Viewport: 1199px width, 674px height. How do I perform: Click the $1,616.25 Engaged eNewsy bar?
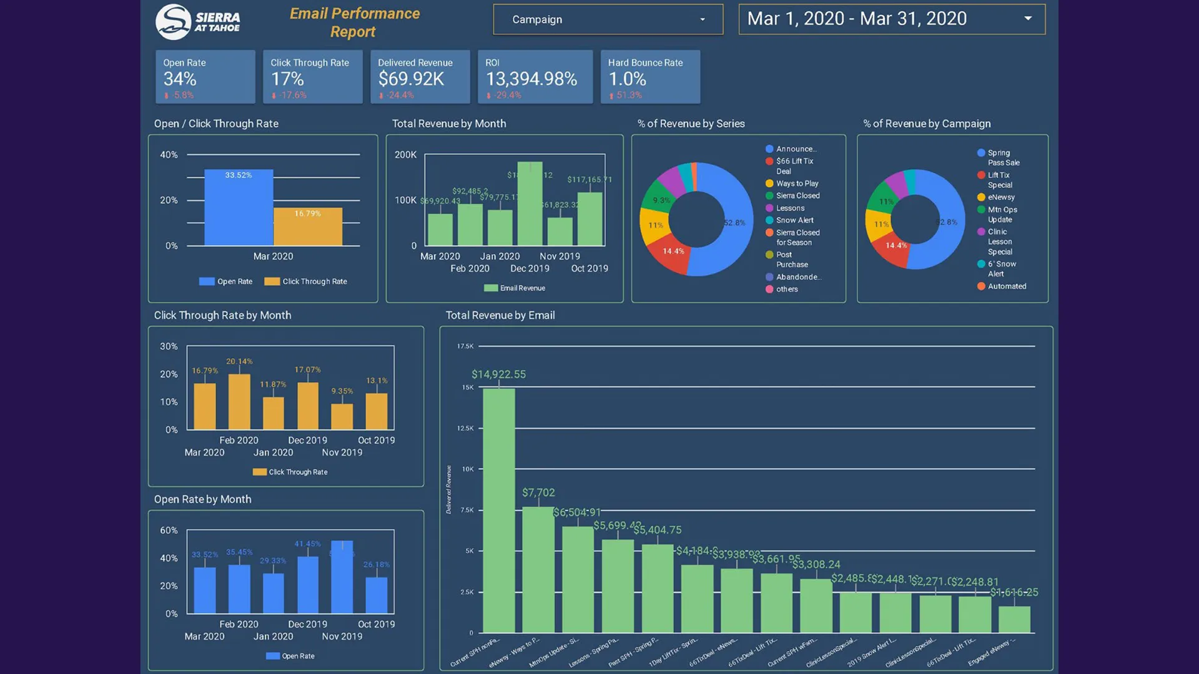coord(1015,619)
